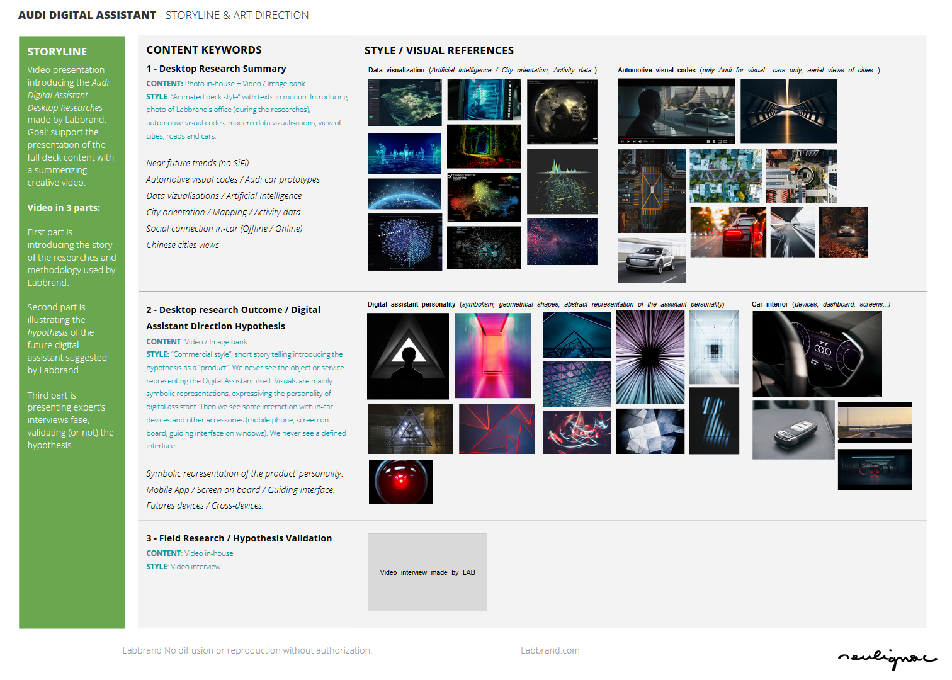952x680 pixels.
Task: Click the 'Chinese cities views' keyword
Action: point(183,245)
